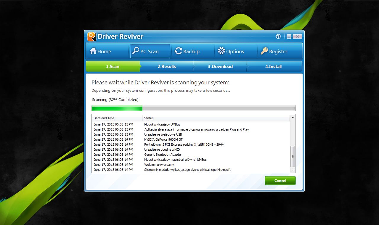Open the Options tab label
This screenshot has width=379, height=225.
point(235,52)
